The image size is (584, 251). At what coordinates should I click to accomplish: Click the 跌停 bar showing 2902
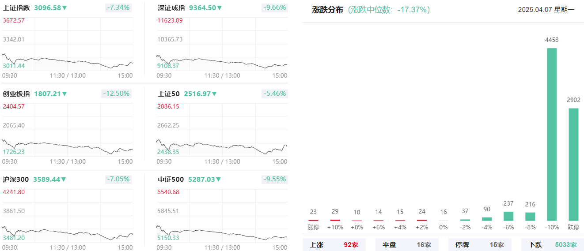(573, 164)
